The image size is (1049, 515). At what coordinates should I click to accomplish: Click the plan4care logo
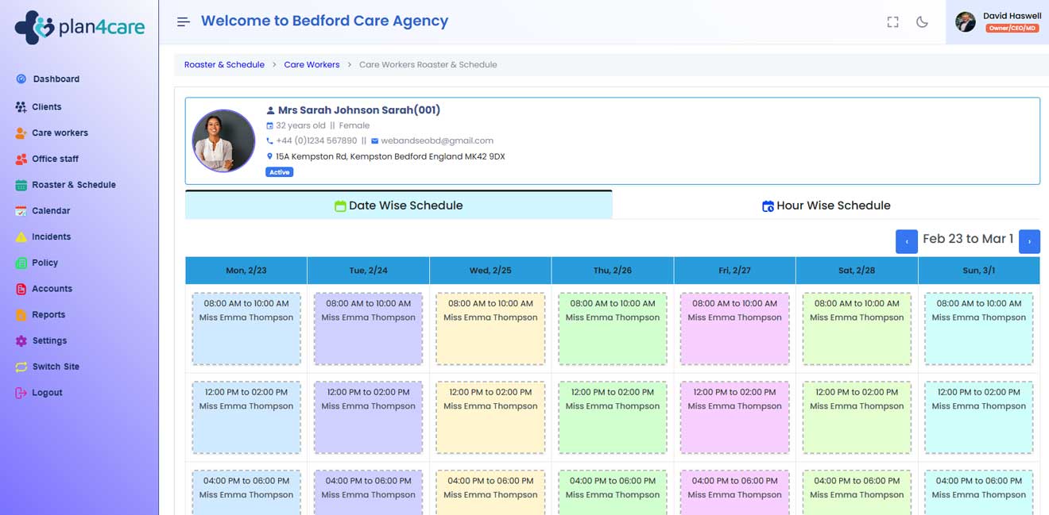[79, 28]
